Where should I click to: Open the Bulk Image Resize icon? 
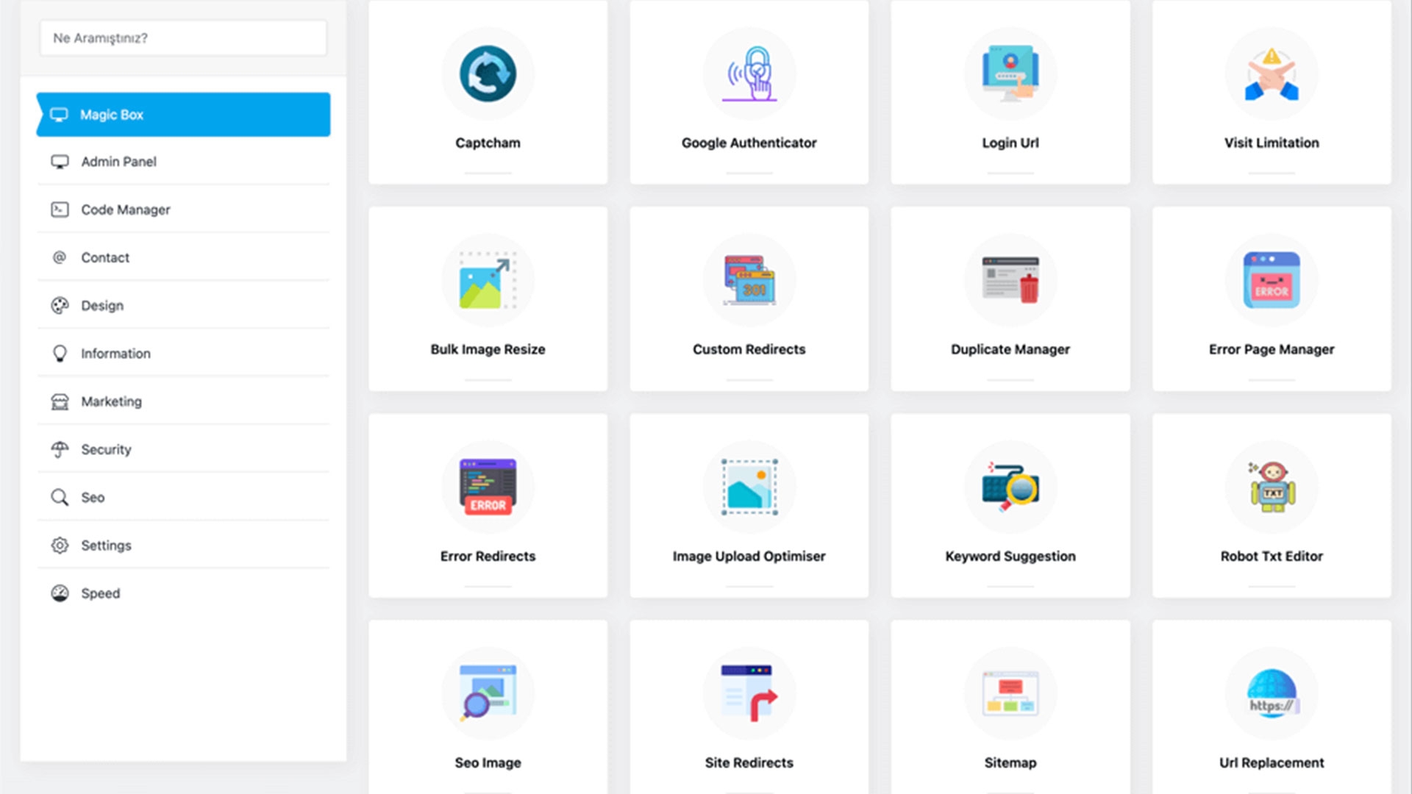(x=488, y=281)
